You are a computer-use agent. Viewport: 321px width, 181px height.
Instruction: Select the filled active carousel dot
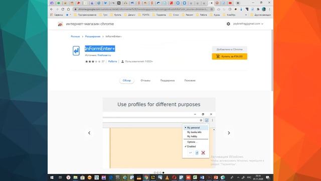click(x=164, y=172)
